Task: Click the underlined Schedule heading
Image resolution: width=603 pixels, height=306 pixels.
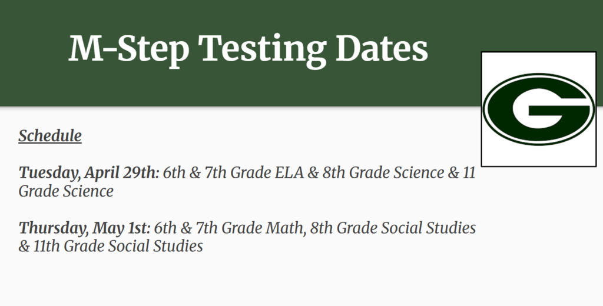Action: (x=50, y=136)
